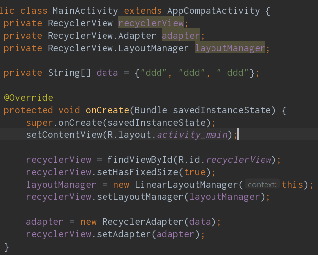
Task: Click the Bundle parameter type
Action: [151, 110]
